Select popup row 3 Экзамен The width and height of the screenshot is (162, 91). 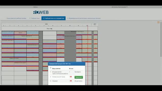67,81
